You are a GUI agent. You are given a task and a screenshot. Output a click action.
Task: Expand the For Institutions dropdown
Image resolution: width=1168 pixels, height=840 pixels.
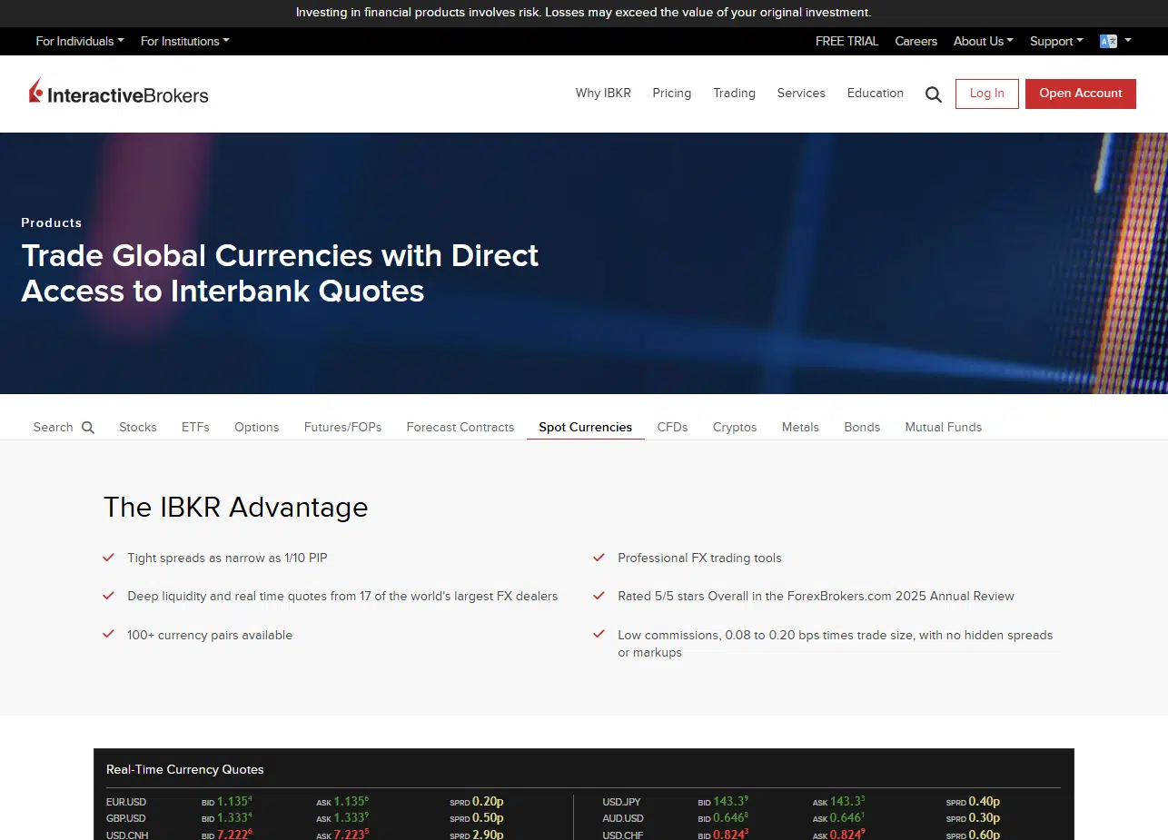pyautogui.click(x=185, y=41)
